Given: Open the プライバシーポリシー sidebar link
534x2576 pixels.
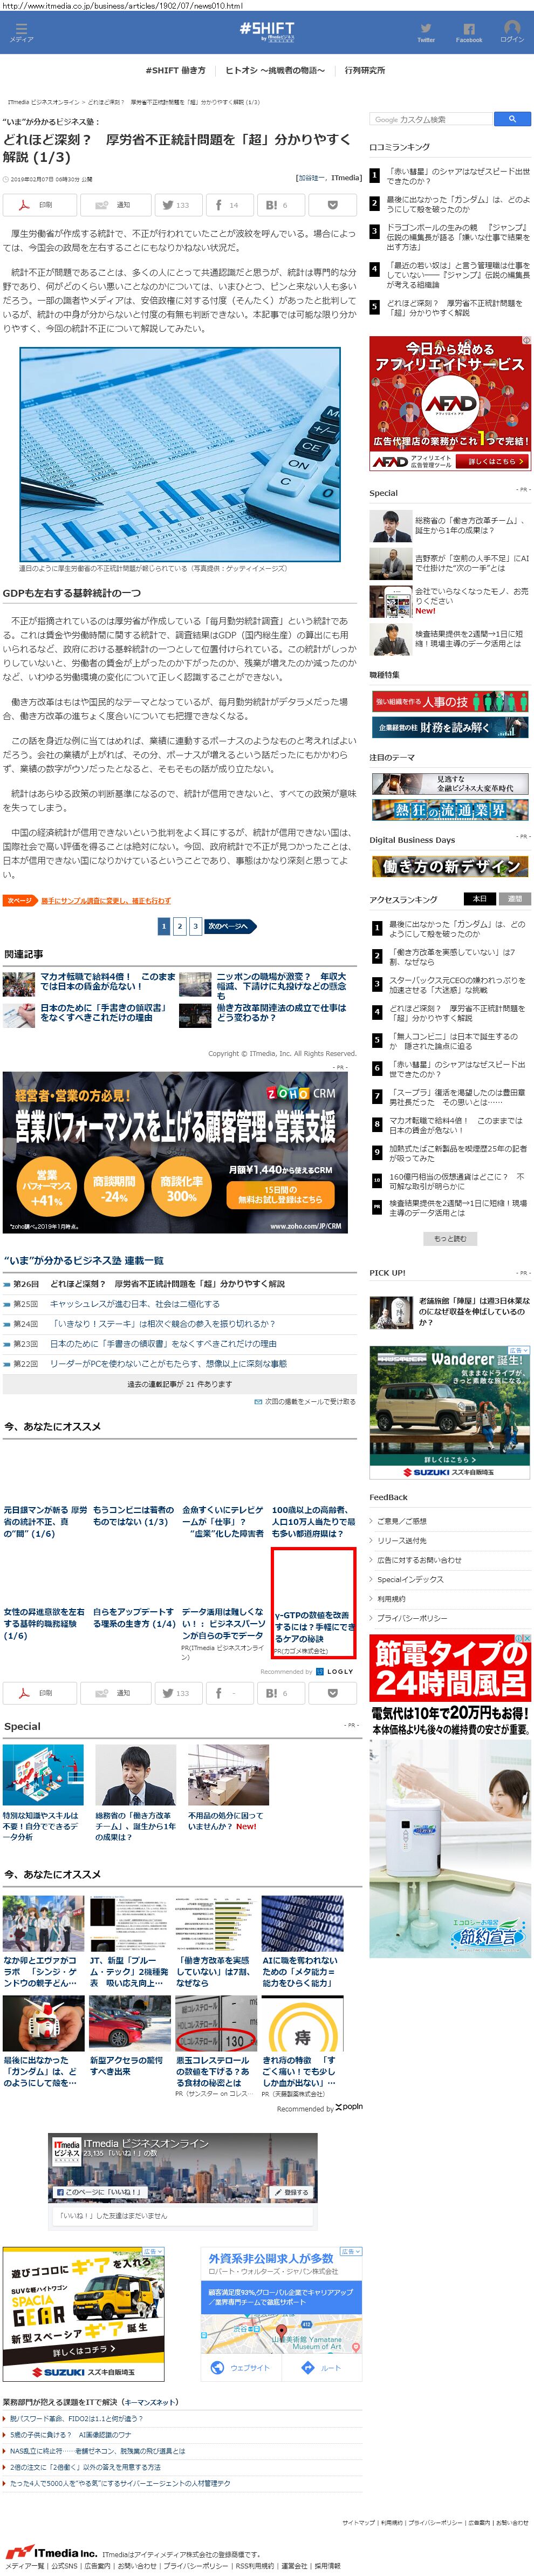Looking at the screenshot, I should pos(411,1618).
